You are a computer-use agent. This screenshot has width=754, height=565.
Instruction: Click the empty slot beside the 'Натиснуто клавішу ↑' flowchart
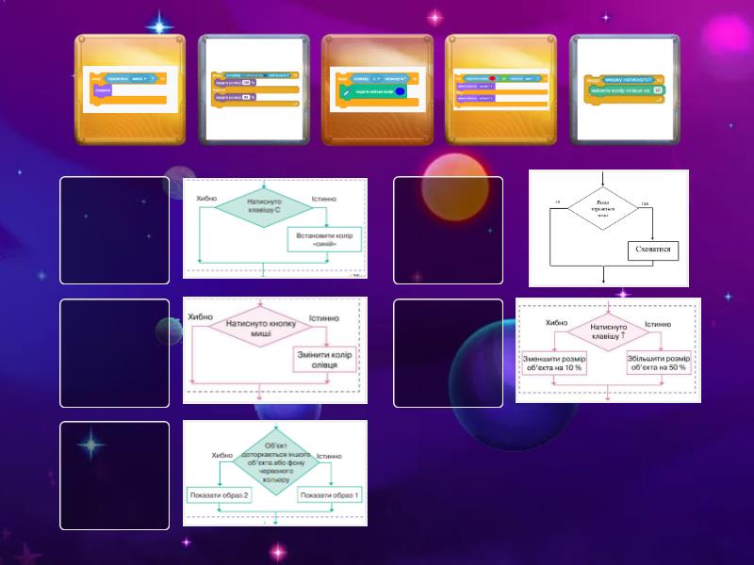(449, 352)
